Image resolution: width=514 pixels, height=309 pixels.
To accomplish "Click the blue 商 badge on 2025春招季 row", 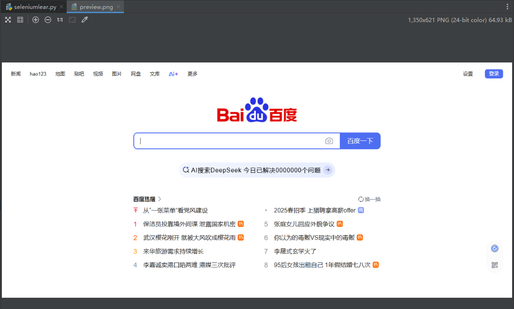I will tap(361, 210).
